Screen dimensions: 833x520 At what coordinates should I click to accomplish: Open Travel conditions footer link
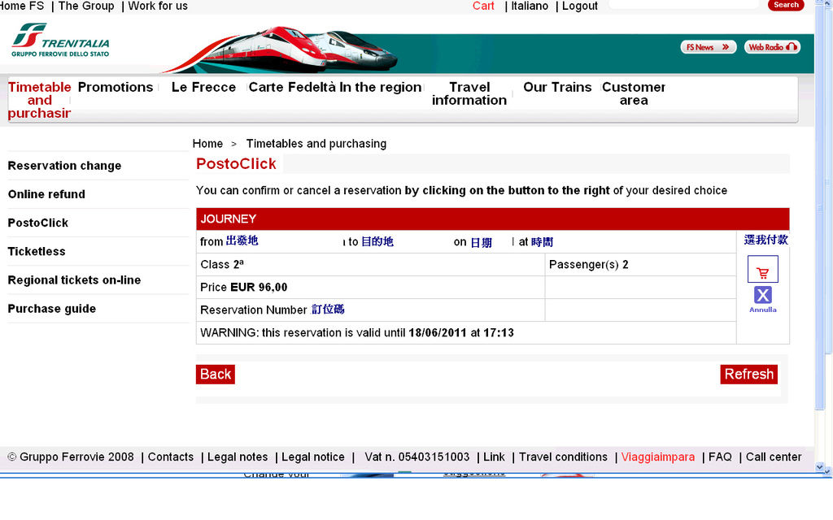pyautogui.click(x=563, y=457)
